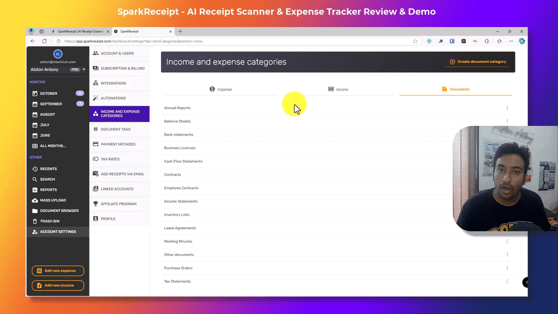Click Add new expense button
The height and width of the screenshot is (314, 558).
tap(58, 271)
